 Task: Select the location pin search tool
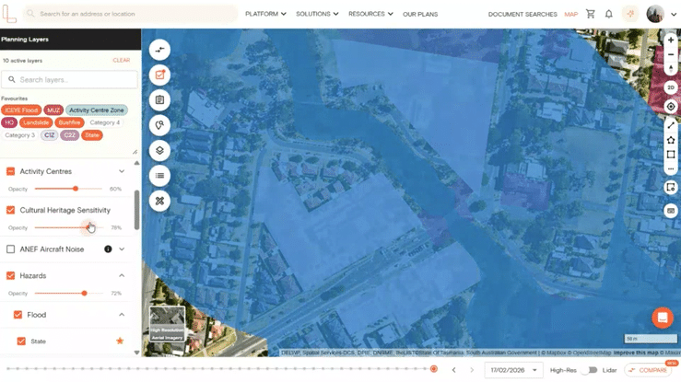coord(159,125)
